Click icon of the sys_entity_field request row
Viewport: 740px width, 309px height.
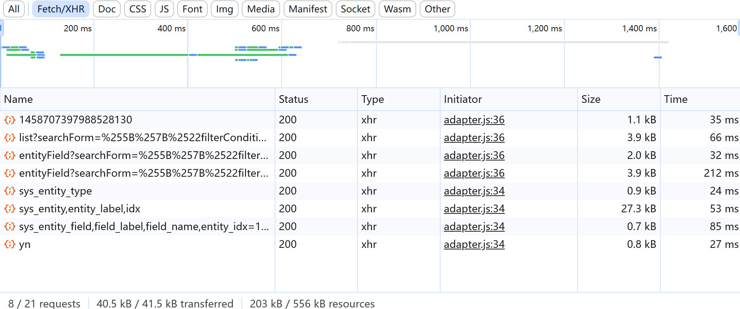(x=10, y=227)
